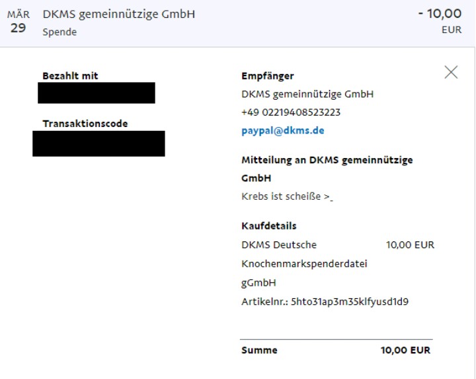This screenshot has width=476, height=379.
Task: Click the MÄR 29 transaction date
Action: (x=19, y=22)
